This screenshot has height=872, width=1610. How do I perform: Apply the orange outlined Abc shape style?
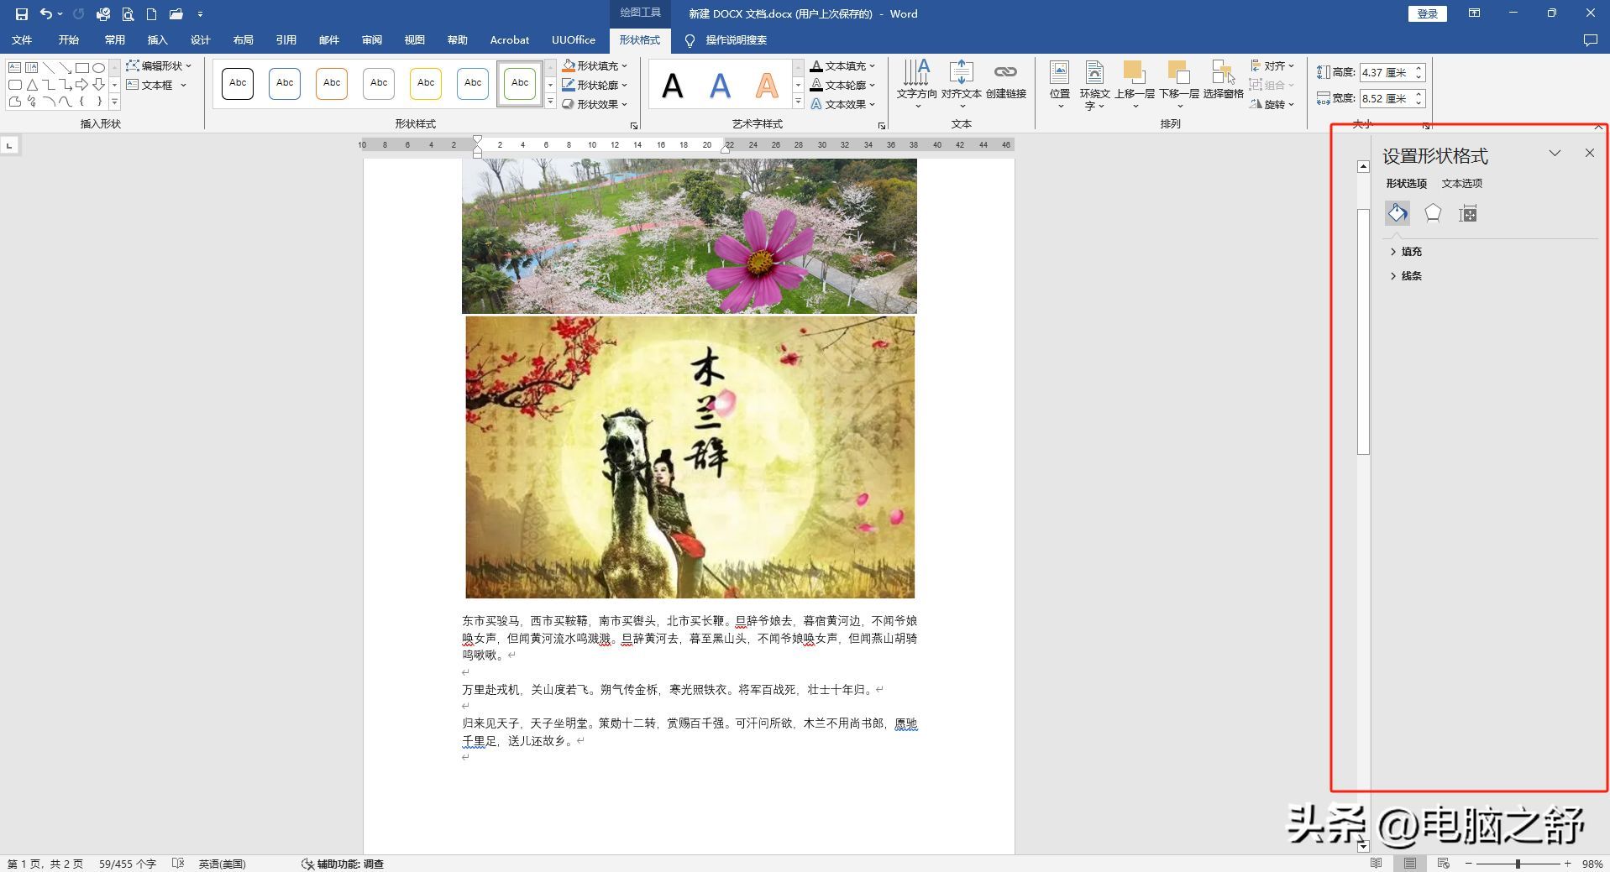(332, 84)
